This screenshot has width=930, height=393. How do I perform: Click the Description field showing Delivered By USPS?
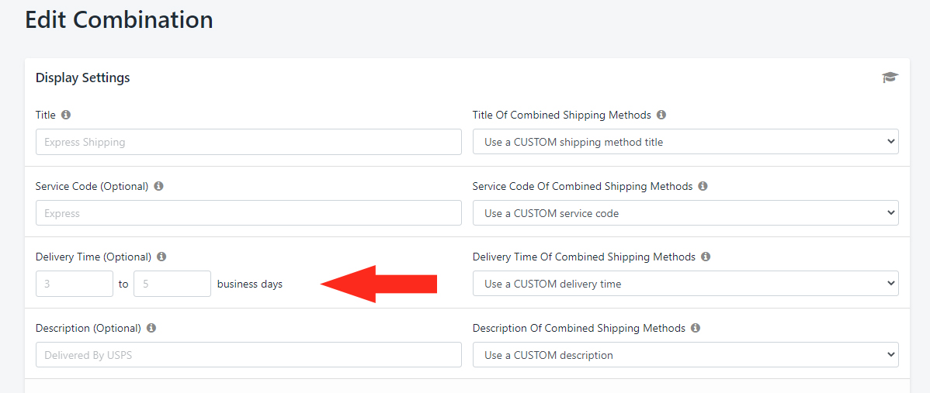(x=248, y=355)
